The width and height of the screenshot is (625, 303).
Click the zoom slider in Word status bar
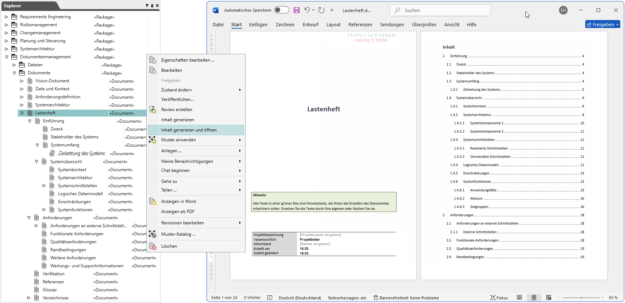pos(581,298)
